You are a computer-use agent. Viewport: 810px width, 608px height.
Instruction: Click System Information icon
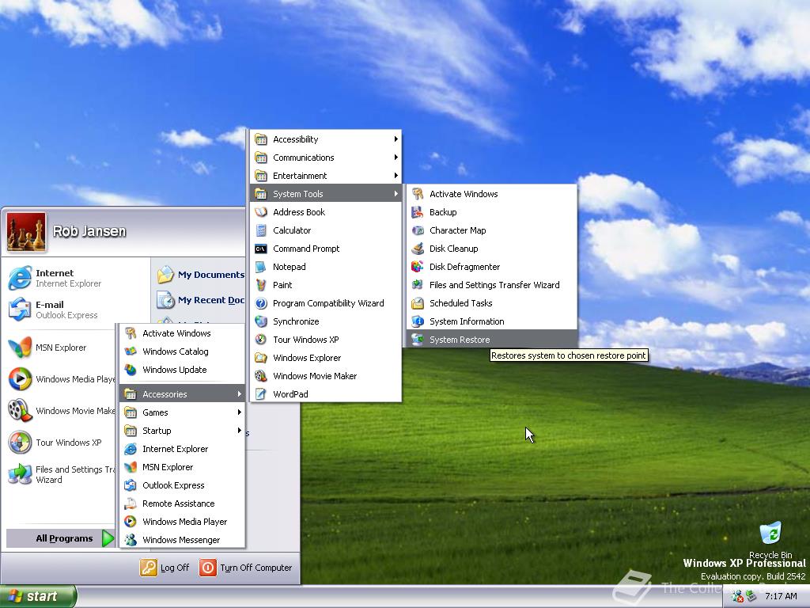[x=418, y=321]
